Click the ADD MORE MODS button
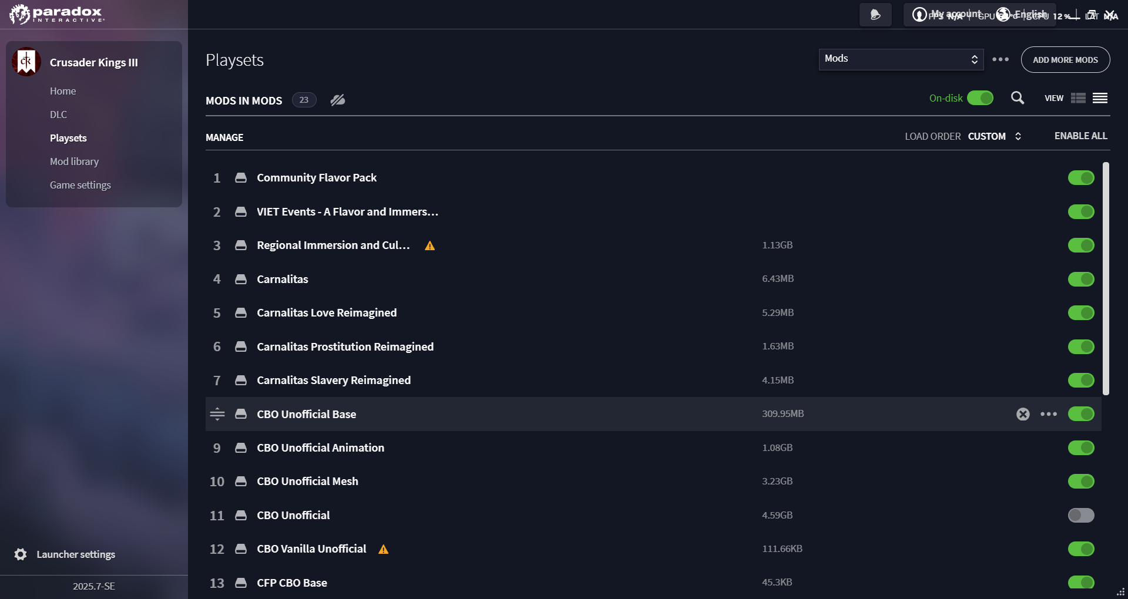1128x599 pixels. point(1065,60)
